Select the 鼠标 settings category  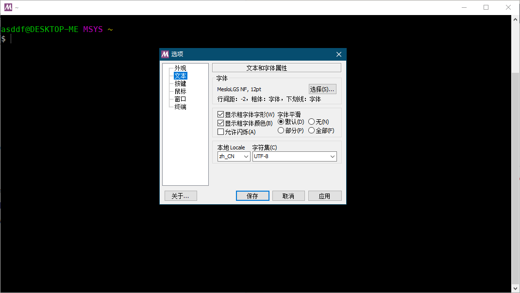click(180, 91)
